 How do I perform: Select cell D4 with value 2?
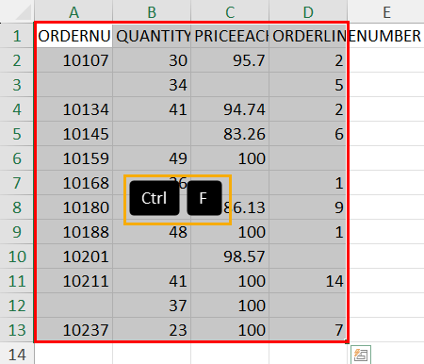308,109
